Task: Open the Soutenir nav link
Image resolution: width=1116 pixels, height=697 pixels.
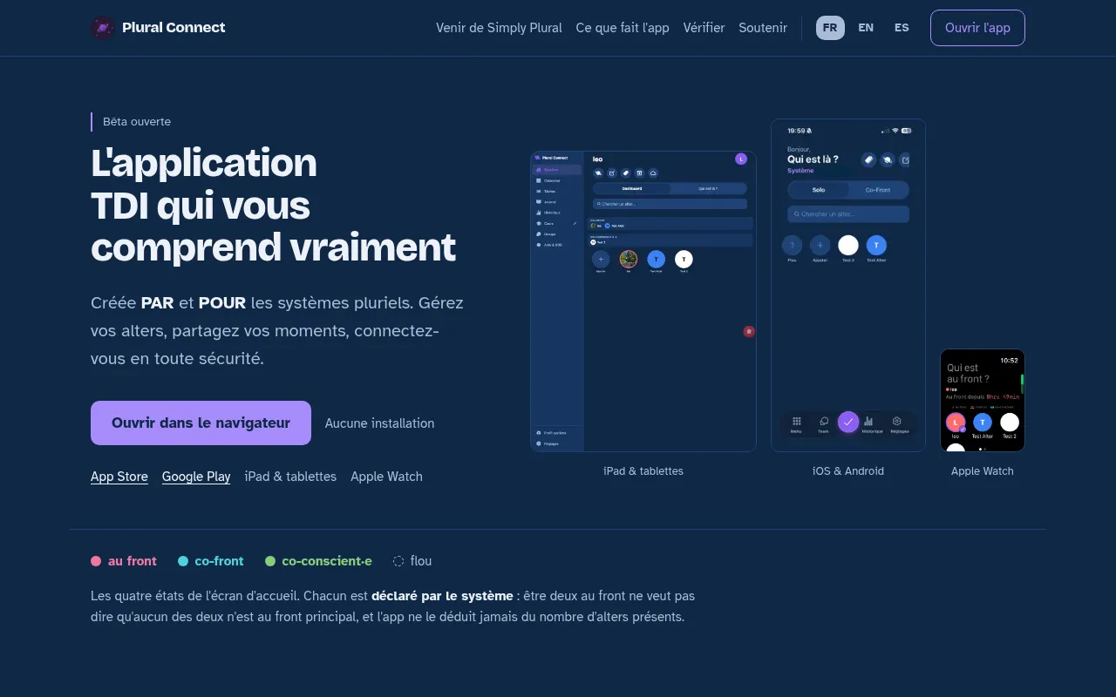Action: click(x=763, y=28)
